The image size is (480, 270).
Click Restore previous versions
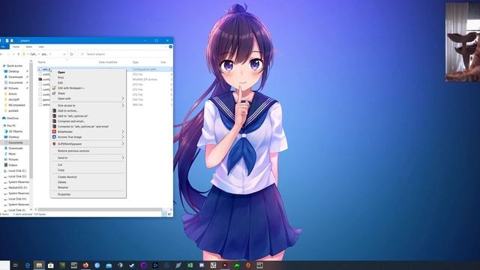tap(88, 151)
